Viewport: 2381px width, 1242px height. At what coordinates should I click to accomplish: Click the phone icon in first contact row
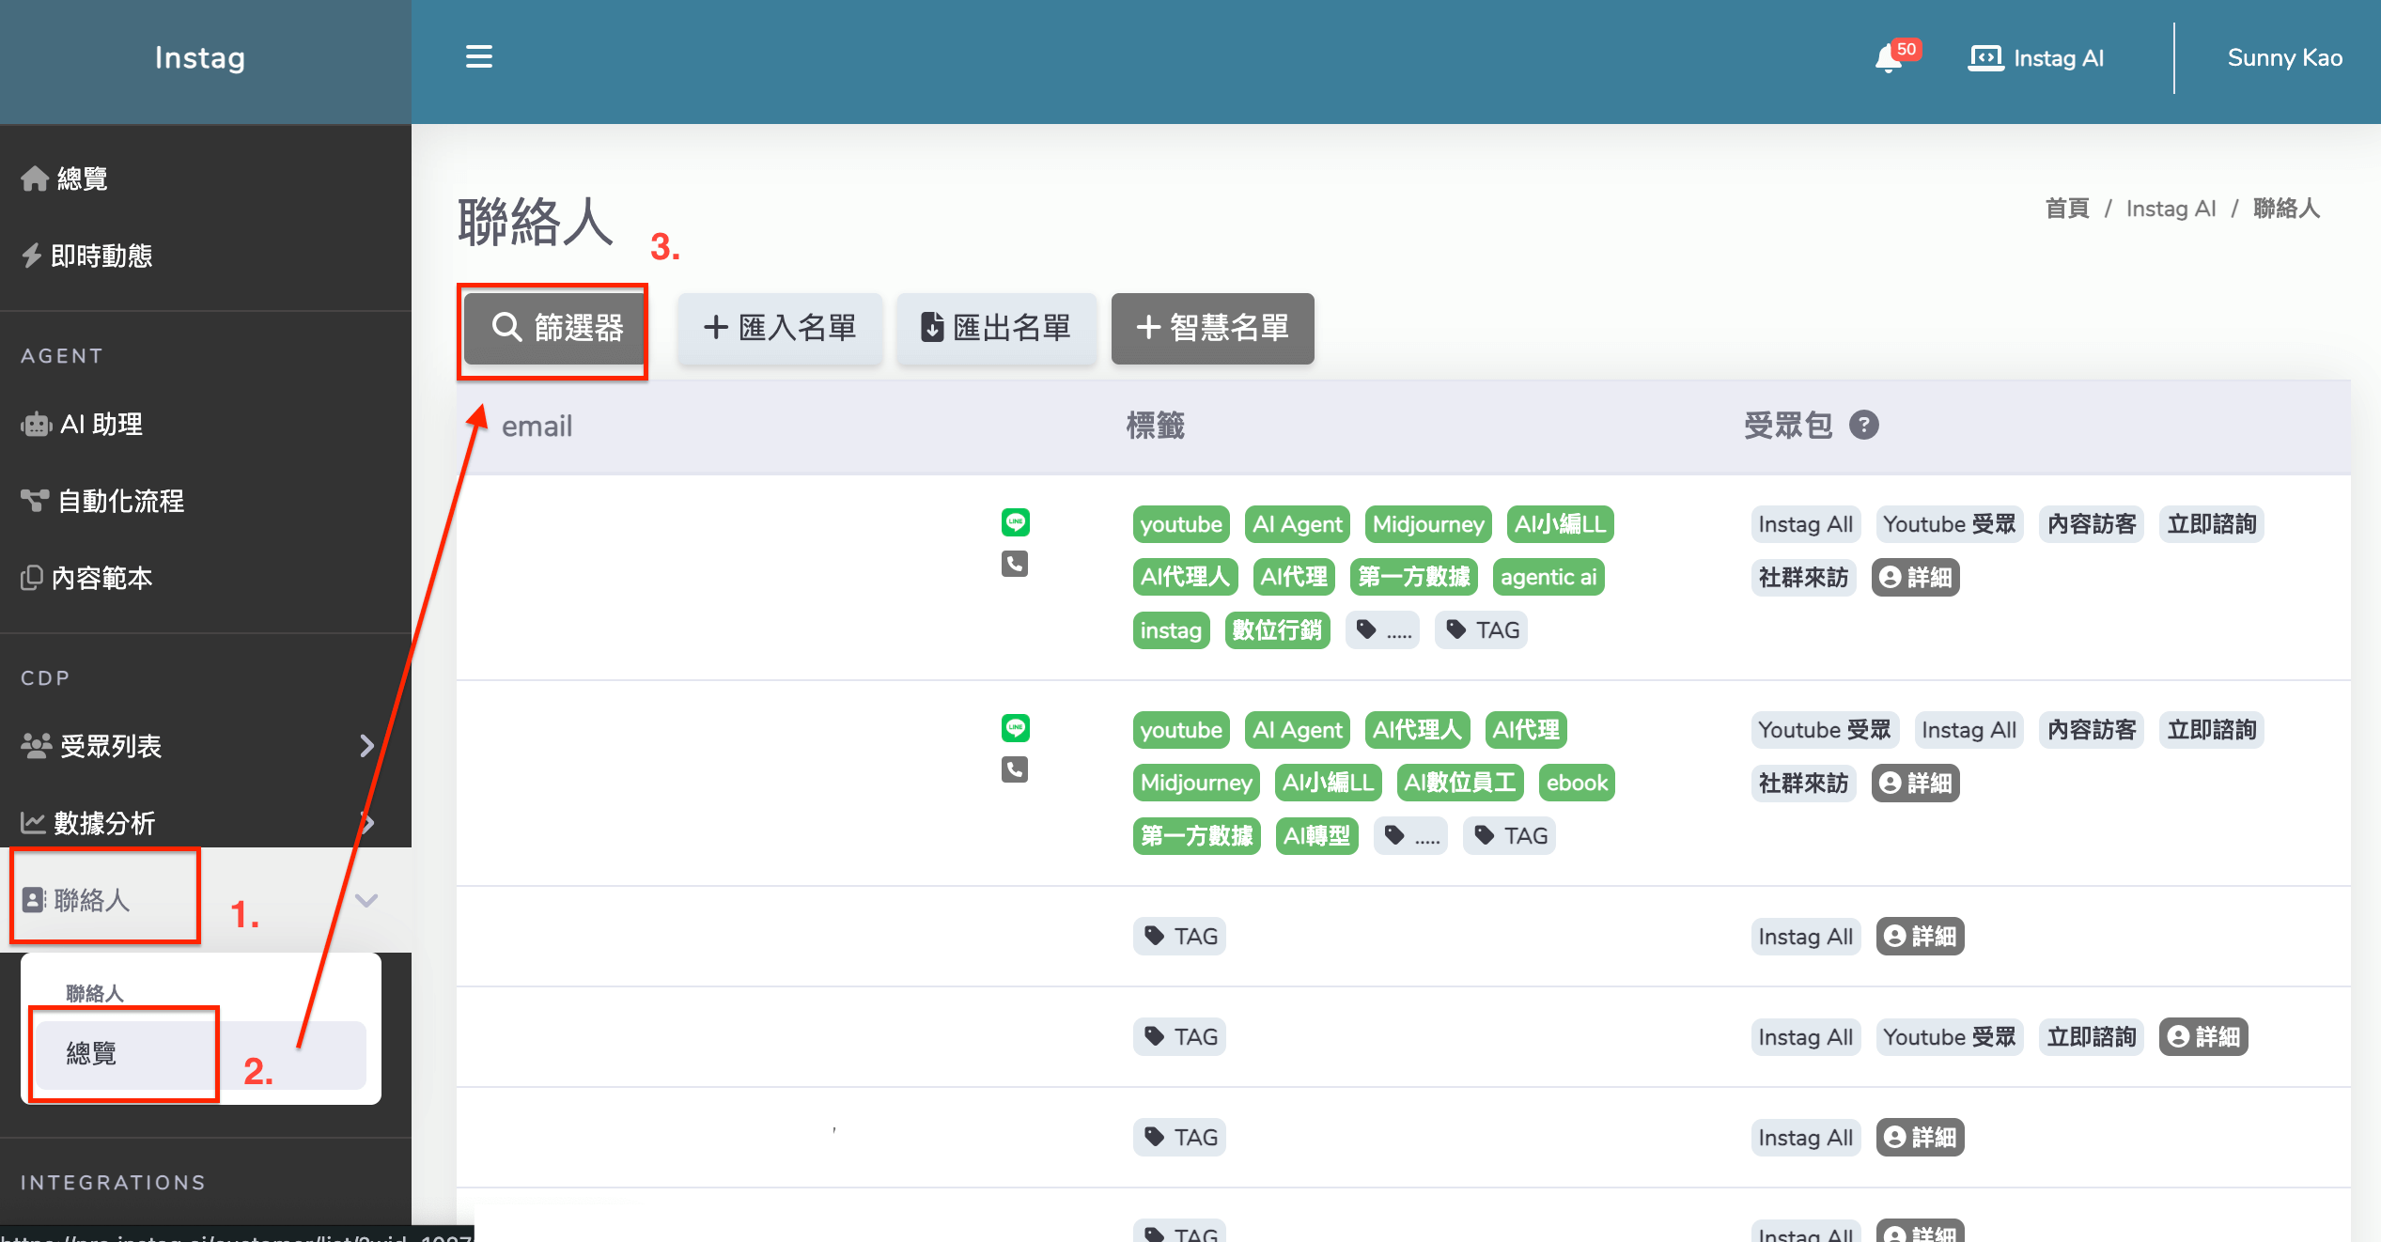point(1015,564)
